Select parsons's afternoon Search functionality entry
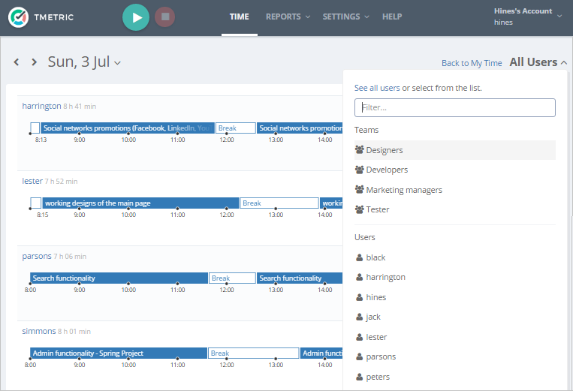The image size is (573, 391). [300, 278]
